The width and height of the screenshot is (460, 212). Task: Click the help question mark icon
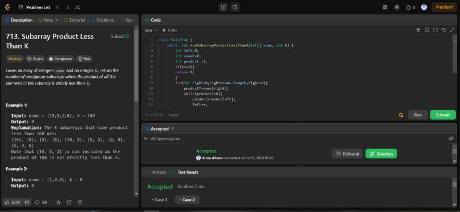click(x=80, y=202)
